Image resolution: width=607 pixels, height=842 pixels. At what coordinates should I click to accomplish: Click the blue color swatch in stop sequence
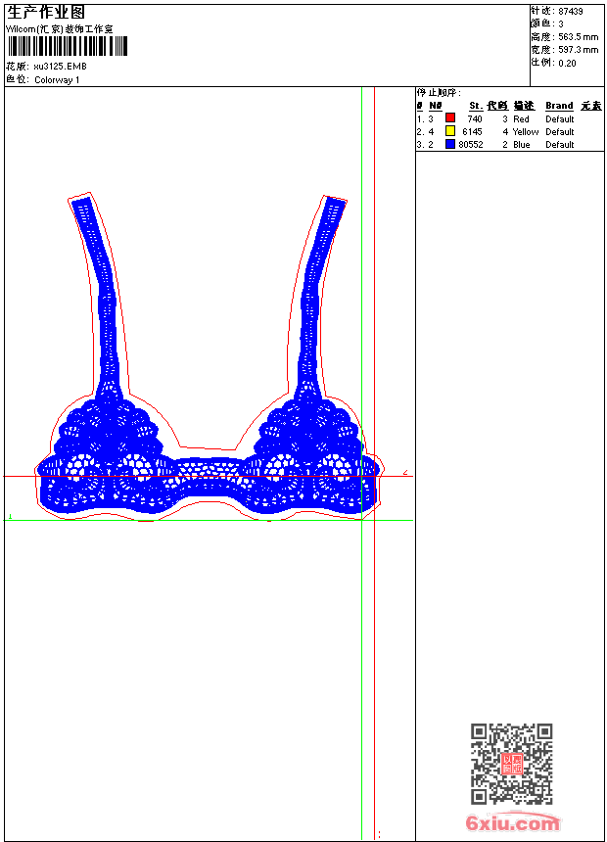click(x=450, y=144)
